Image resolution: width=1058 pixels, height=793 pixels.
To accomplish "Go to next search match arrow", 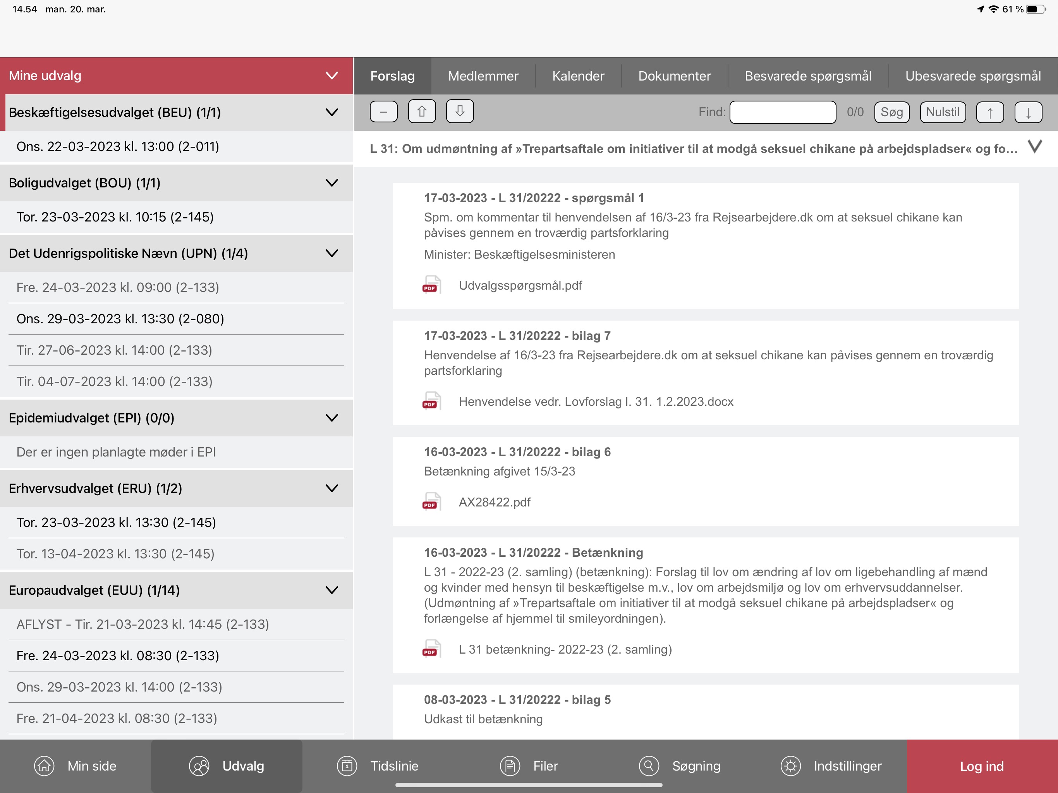I will [1028, 112].
